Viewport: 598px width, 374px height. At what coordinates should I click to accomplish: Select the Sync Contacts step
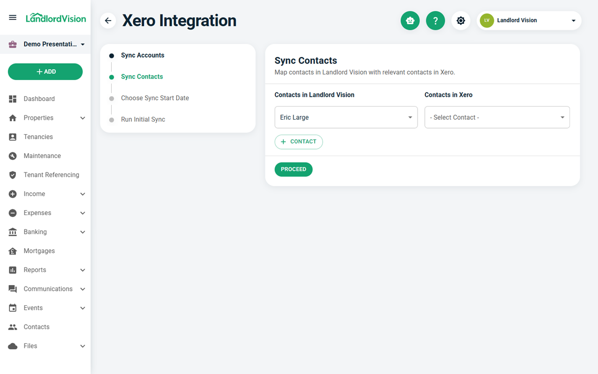[142, 77]
